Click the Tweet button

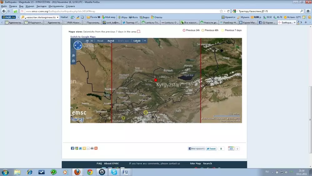(211, 149)
